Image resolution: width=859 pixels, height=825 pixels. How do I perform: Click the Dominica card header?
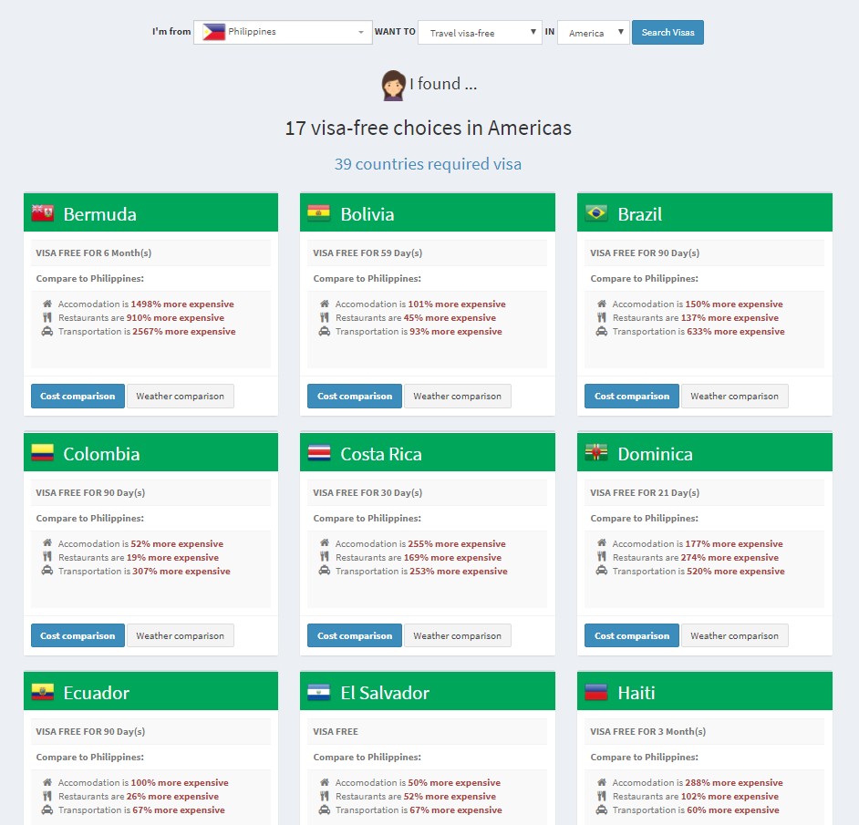pos(705,452)
